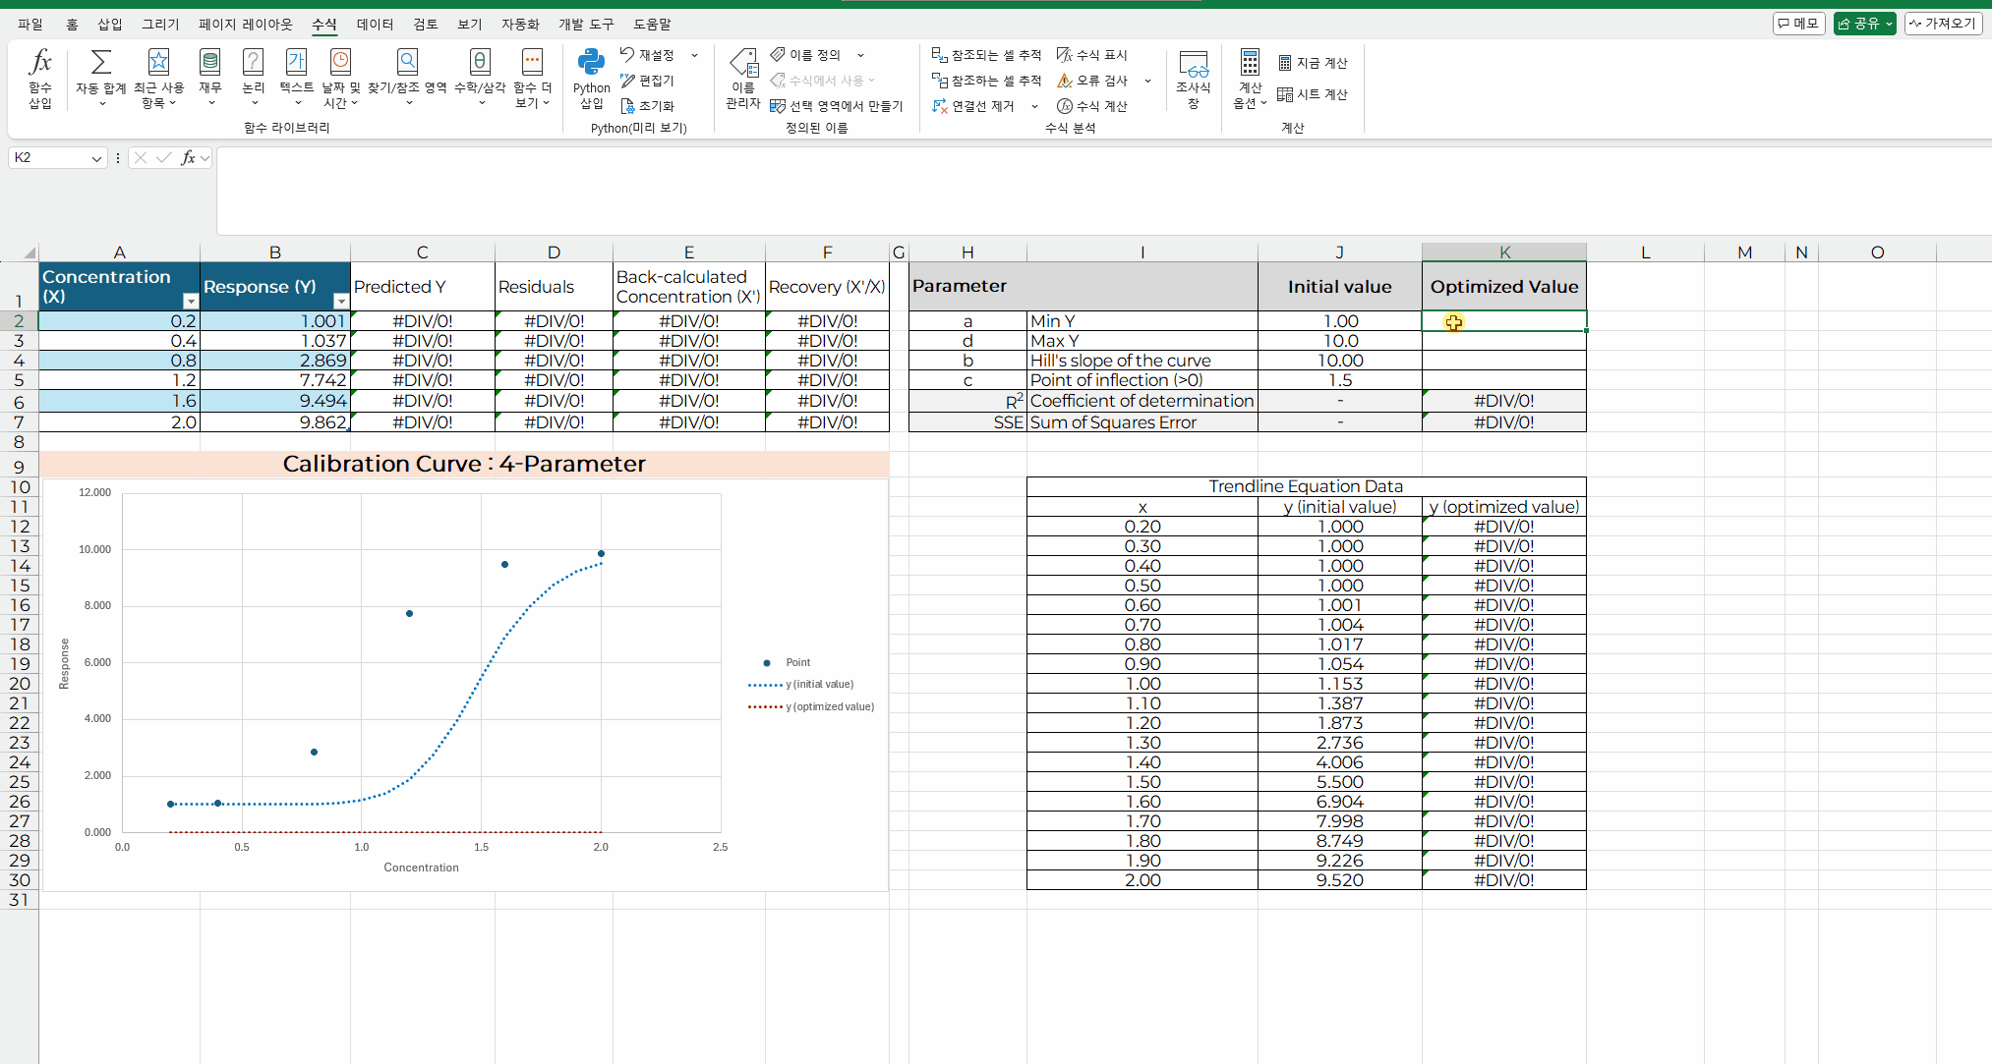
Task: Expand the Name Box dropdown arrow
Action: (x=96, y=158)
